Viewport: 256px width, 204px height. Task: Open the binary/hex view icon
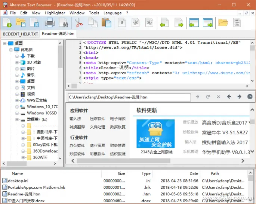click(237, 23)
